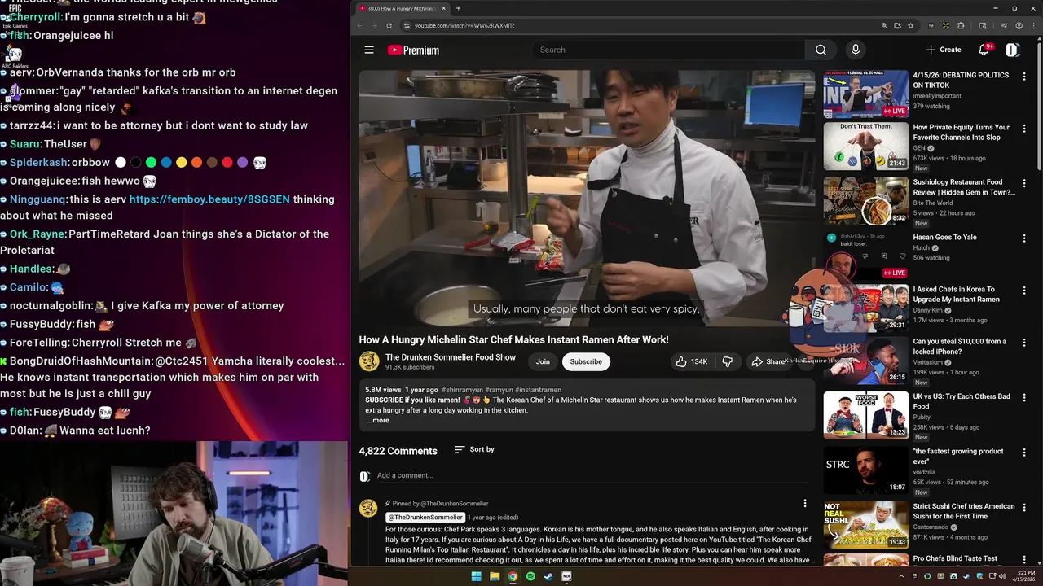The height and width of the screenshot is (586, 1043).
Task: Go back in browser history
Action: point(359,25)
